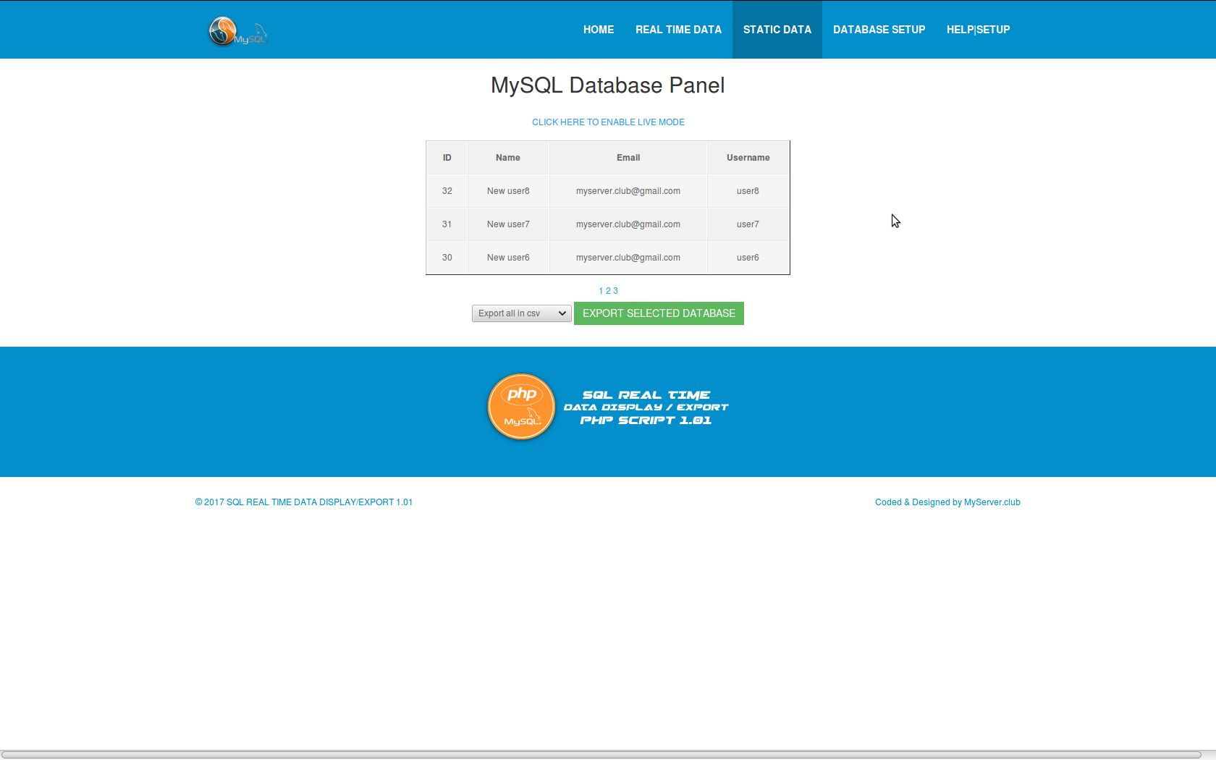The image size is (1216, 760).
Task: Click the 'SQL REAL TIME' footer banner text
Action: click(x=646, y=408)
